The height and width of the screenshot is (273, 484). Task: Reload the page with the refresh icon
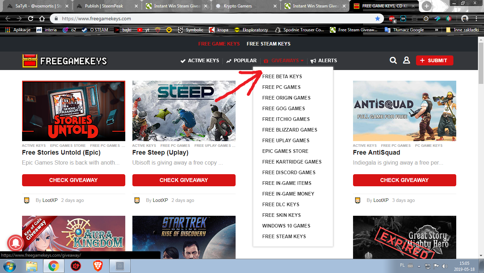[31, 18]
